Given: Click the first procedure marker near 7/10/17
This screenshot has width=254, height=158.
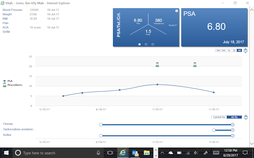Looking at the screenshot, I should pos(157,64).
